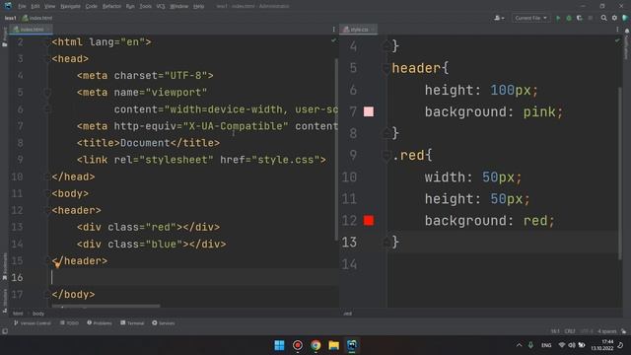This screenshot has height=355, width=631.
Task: Open the Current File run configuration dropdown
Action: point(530,18)
